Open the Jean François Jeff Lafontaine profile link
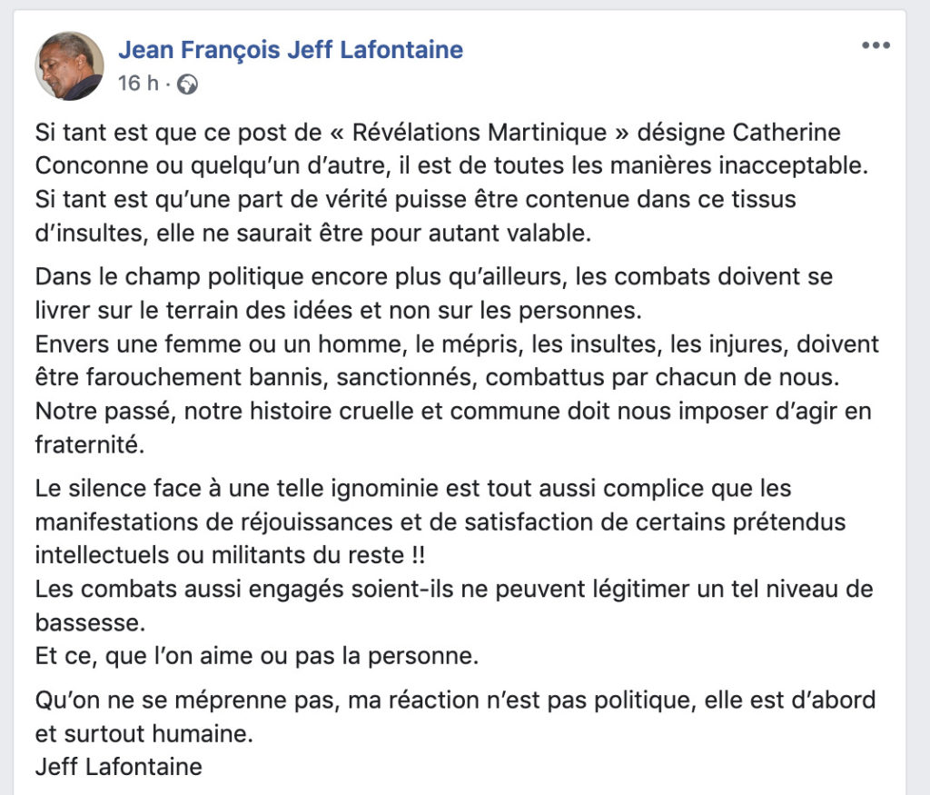The width and height of the screenshot is (930, 795). click(x=291, y=50)
